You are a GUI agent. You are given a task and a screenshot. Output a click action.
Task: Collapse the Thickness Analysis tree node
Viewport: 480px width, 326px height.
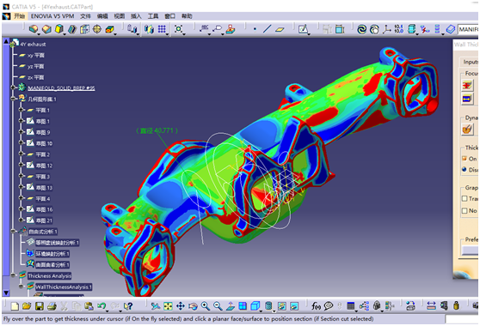pos(13,275)
